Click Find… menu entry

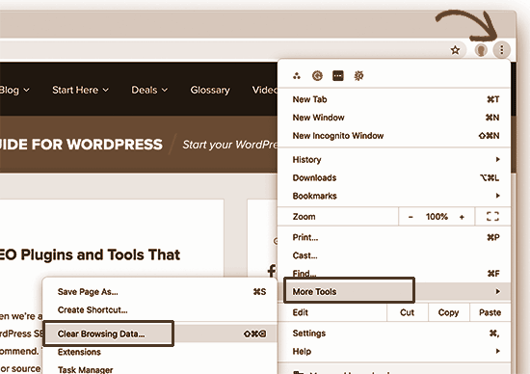(x=394, y=273)
